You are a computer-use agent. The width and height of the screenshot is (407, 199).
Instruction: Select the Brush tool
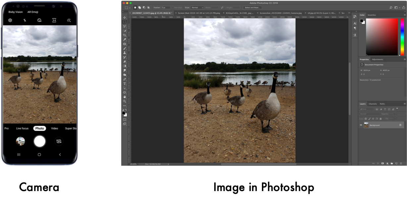125,48
